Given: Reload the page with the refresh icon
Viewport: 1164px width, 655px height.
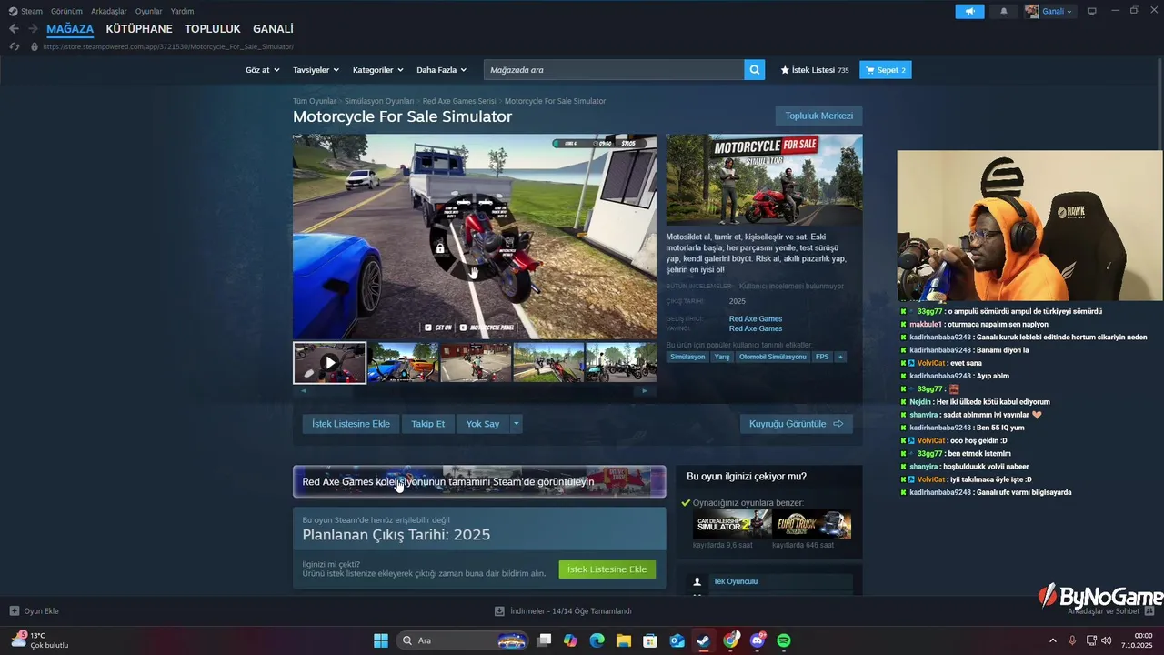Looking at the screenshot, I should pyautogui.click(x=14, y=46).
